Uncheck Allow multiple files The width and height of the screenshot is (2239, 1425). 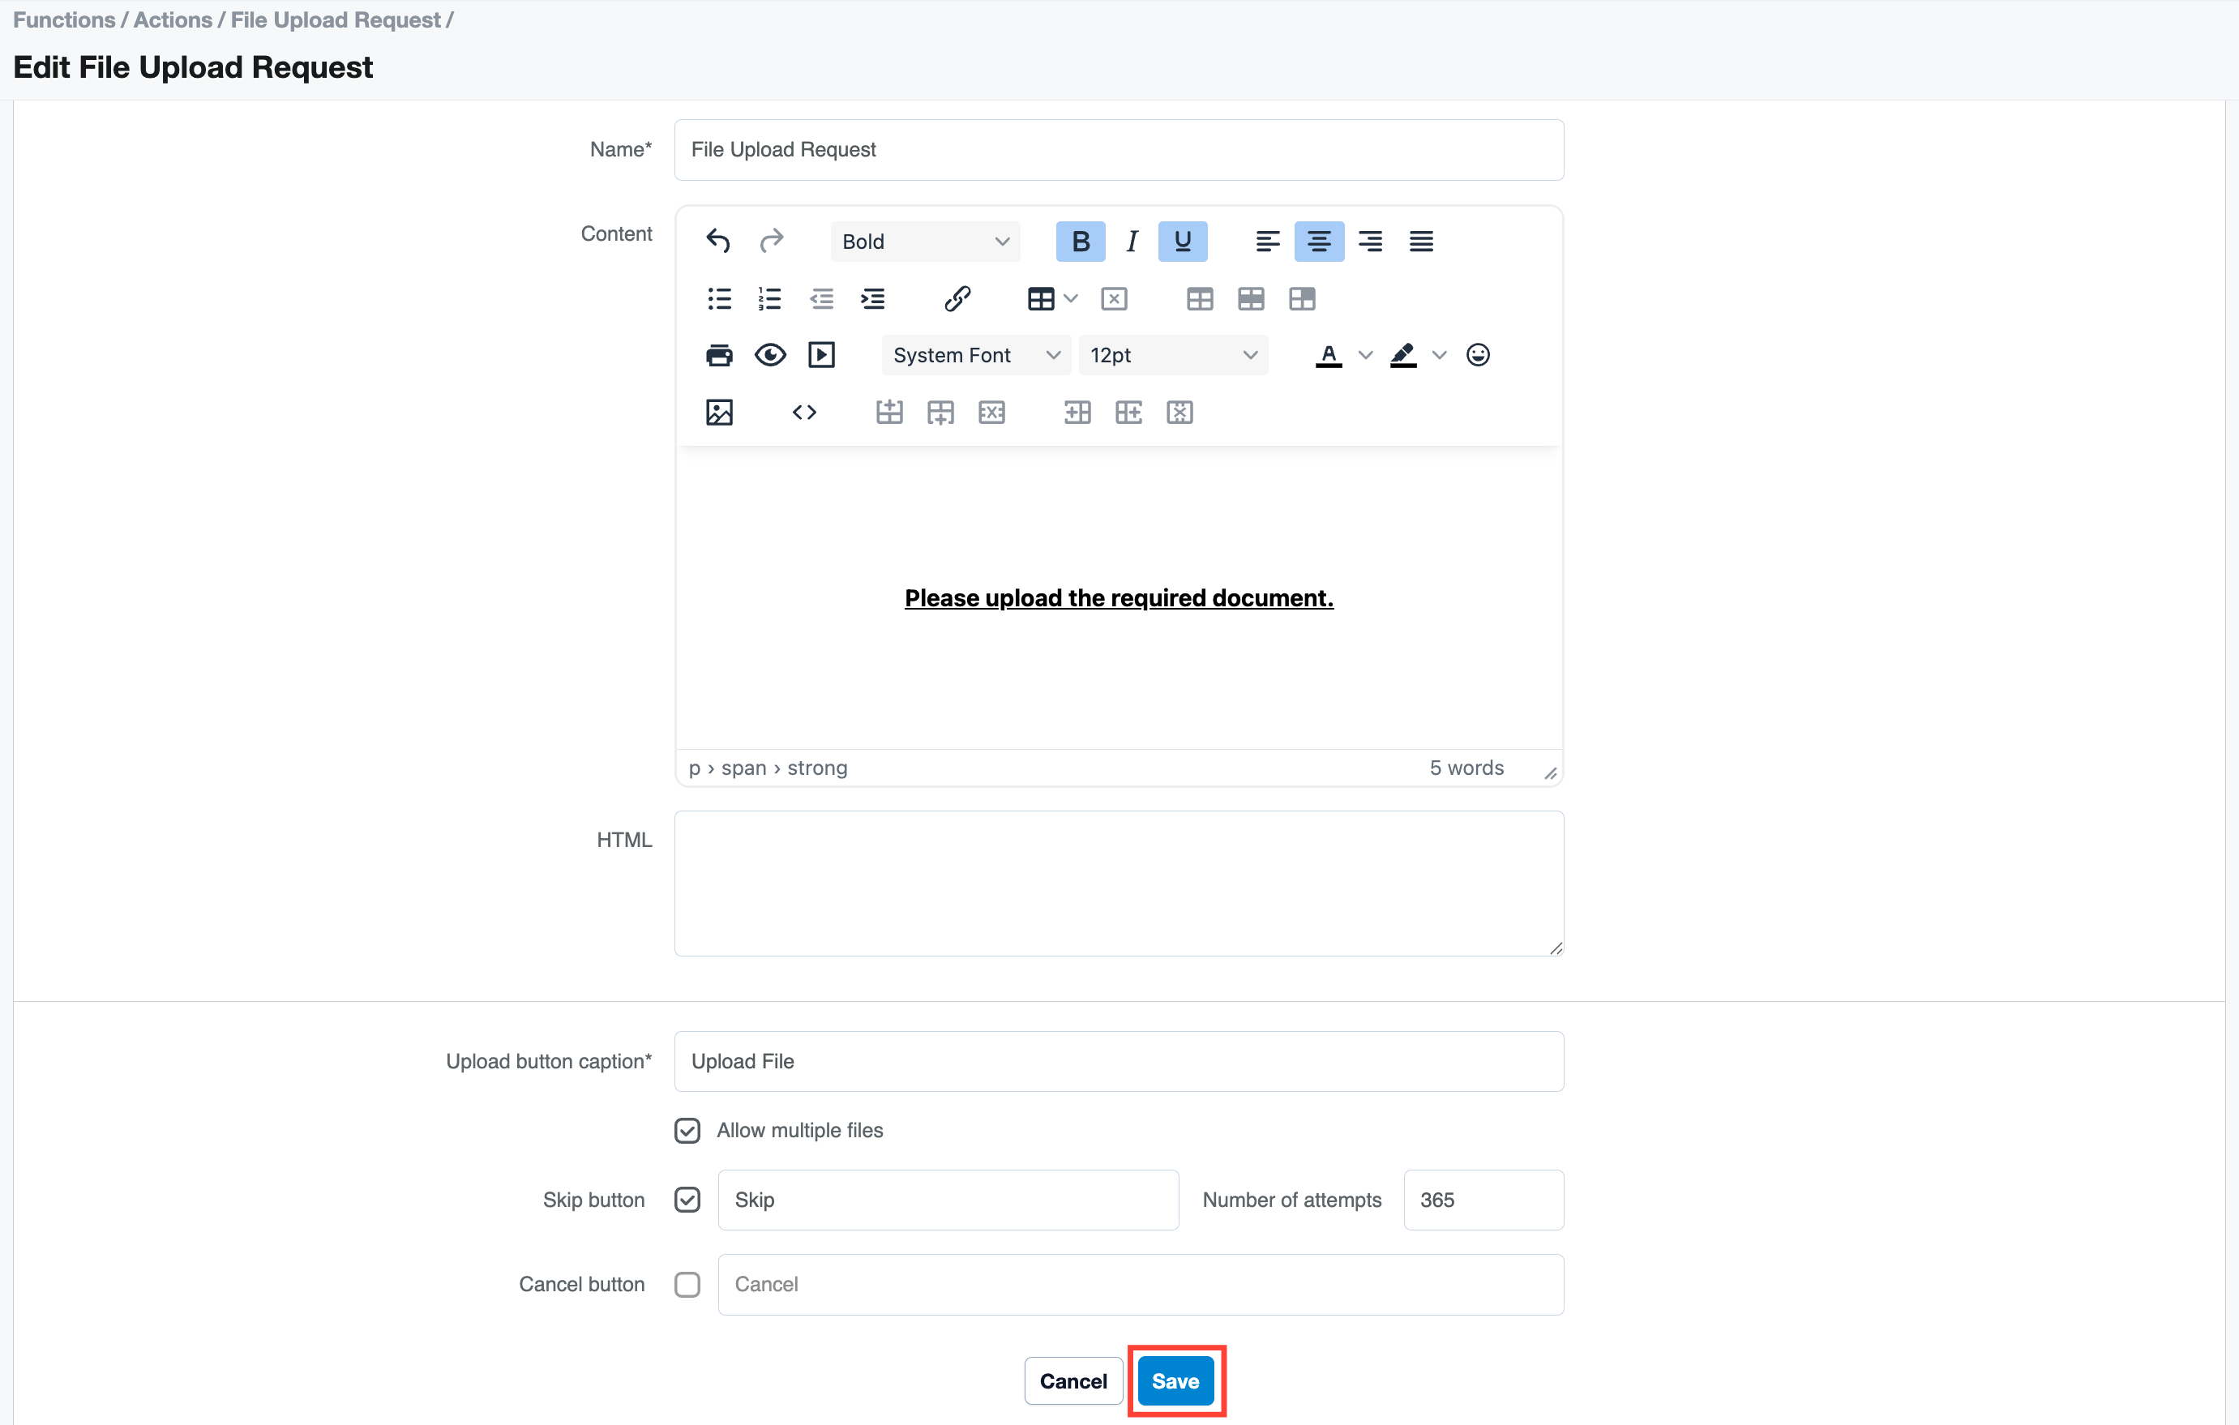(687, 1130)
